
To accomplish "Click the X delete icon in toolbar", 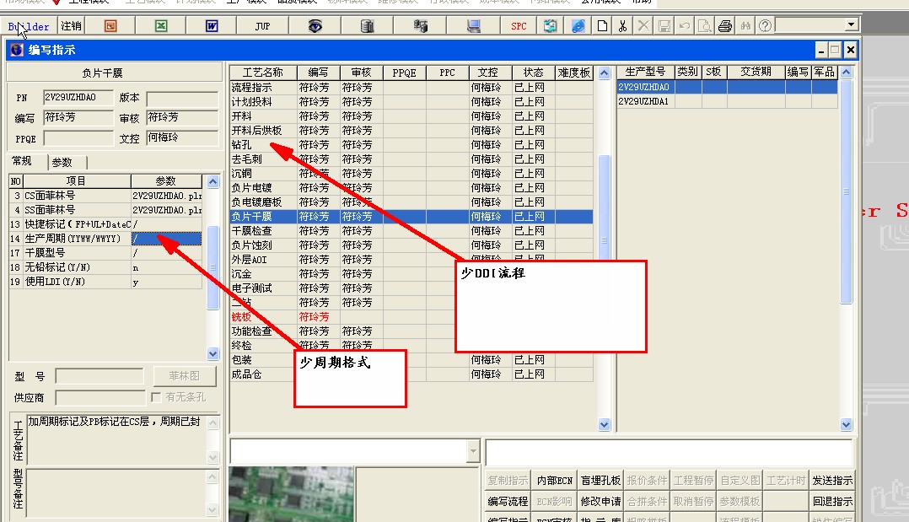I will tap(643, 26).
